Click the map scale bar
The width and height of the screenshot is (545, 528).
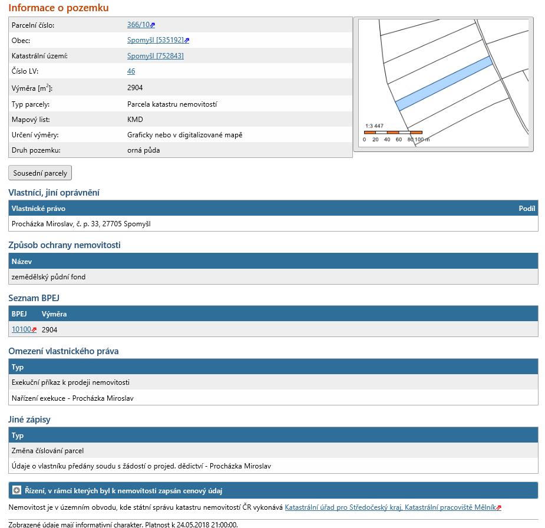click(x=393, y=133)
